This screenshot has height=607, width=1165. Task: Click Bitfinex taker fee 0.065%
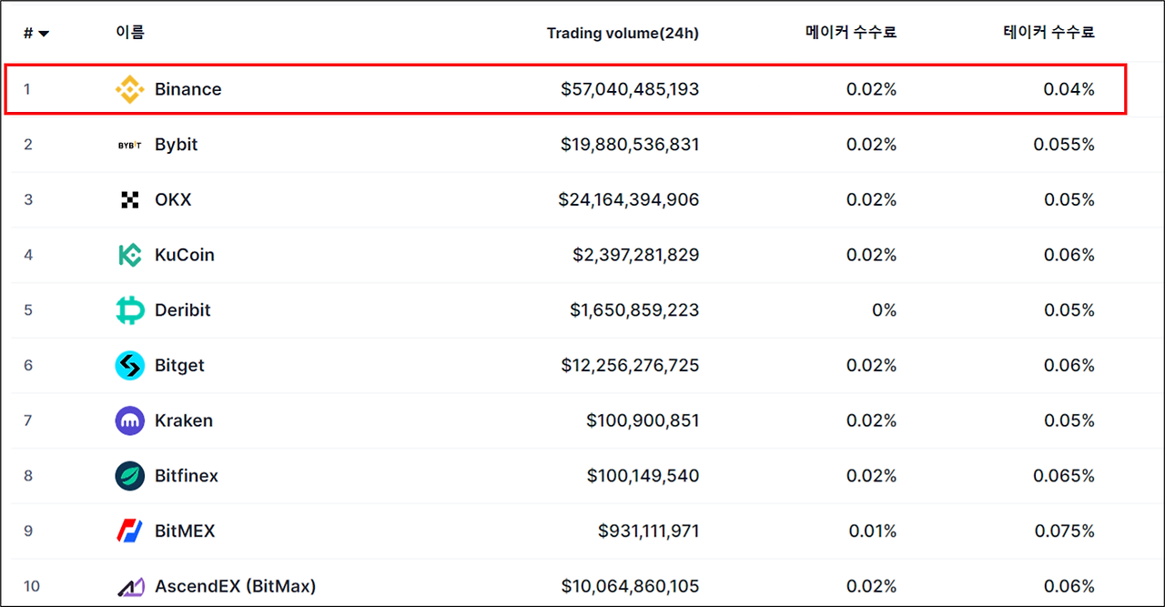coord(1064,476)
